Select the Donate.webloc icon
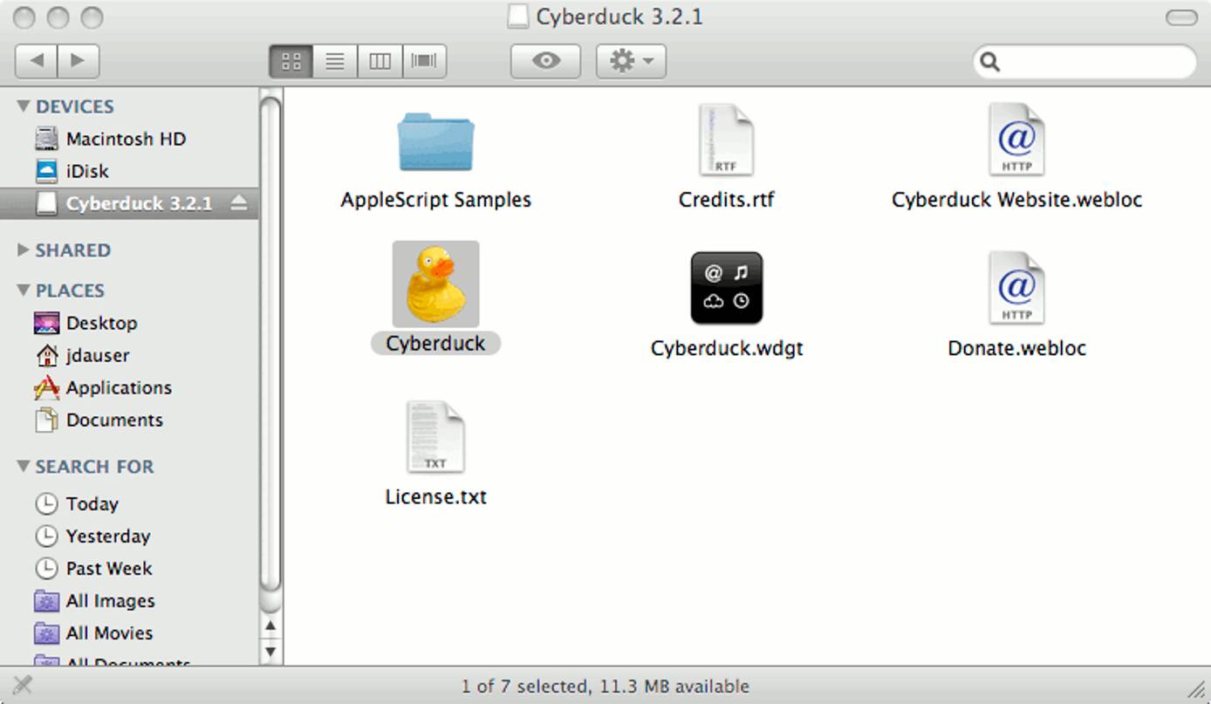1211x704 pixels. coord(1016,289)
